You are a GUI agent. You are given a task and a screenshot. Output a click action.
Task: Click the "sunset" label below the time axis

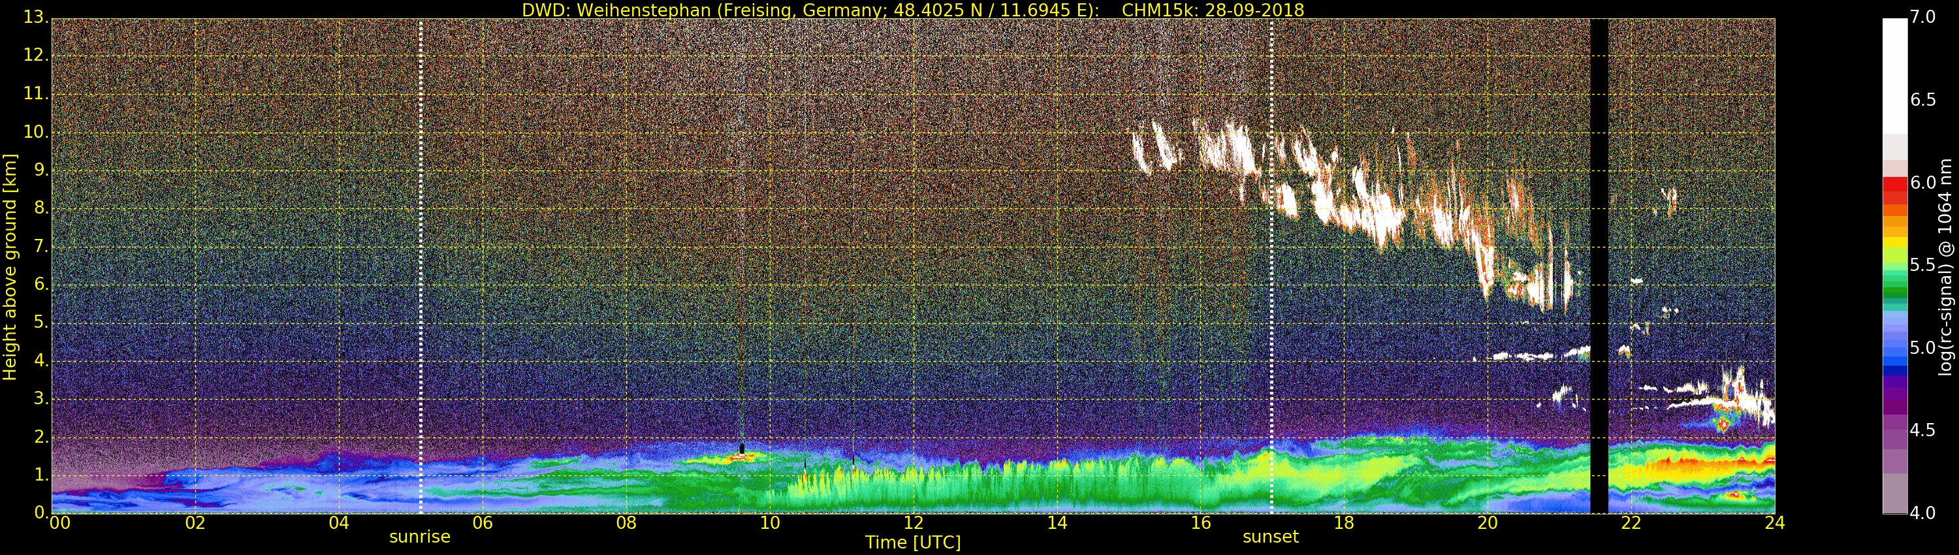1271,537
